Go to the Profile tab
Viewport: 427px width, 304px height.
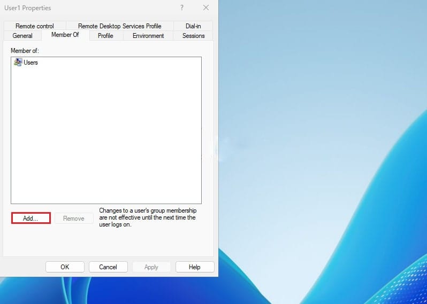pos(105,36)
